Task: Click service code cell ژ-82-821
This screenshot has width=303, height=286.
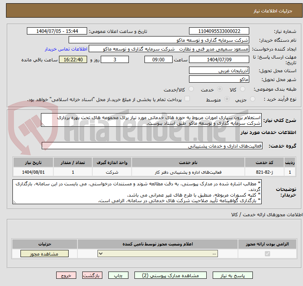Action: [264, 172]
